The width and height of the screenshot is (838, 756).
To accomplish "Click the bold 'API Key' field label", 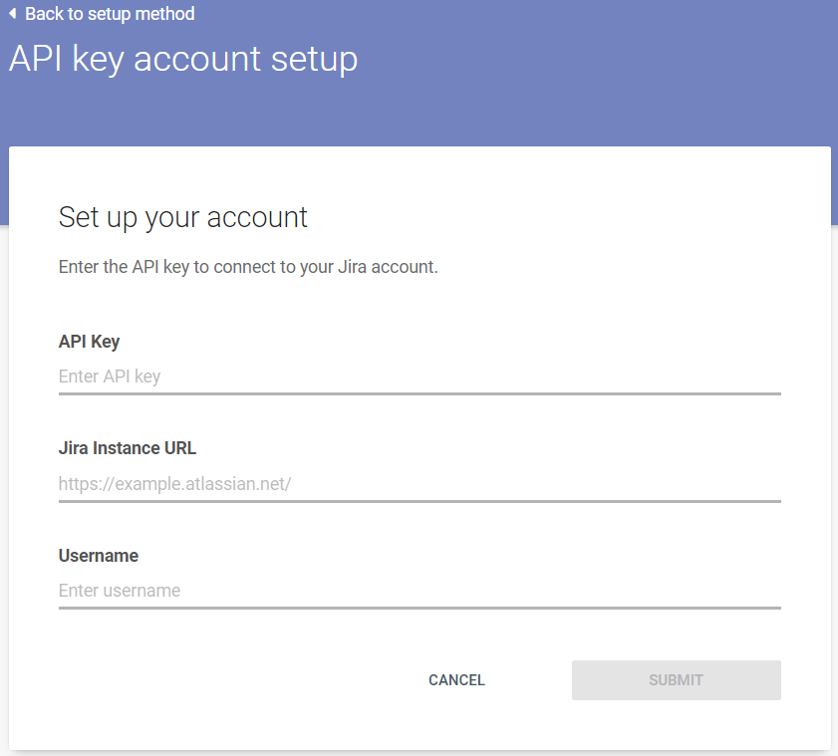I will 89,342.
